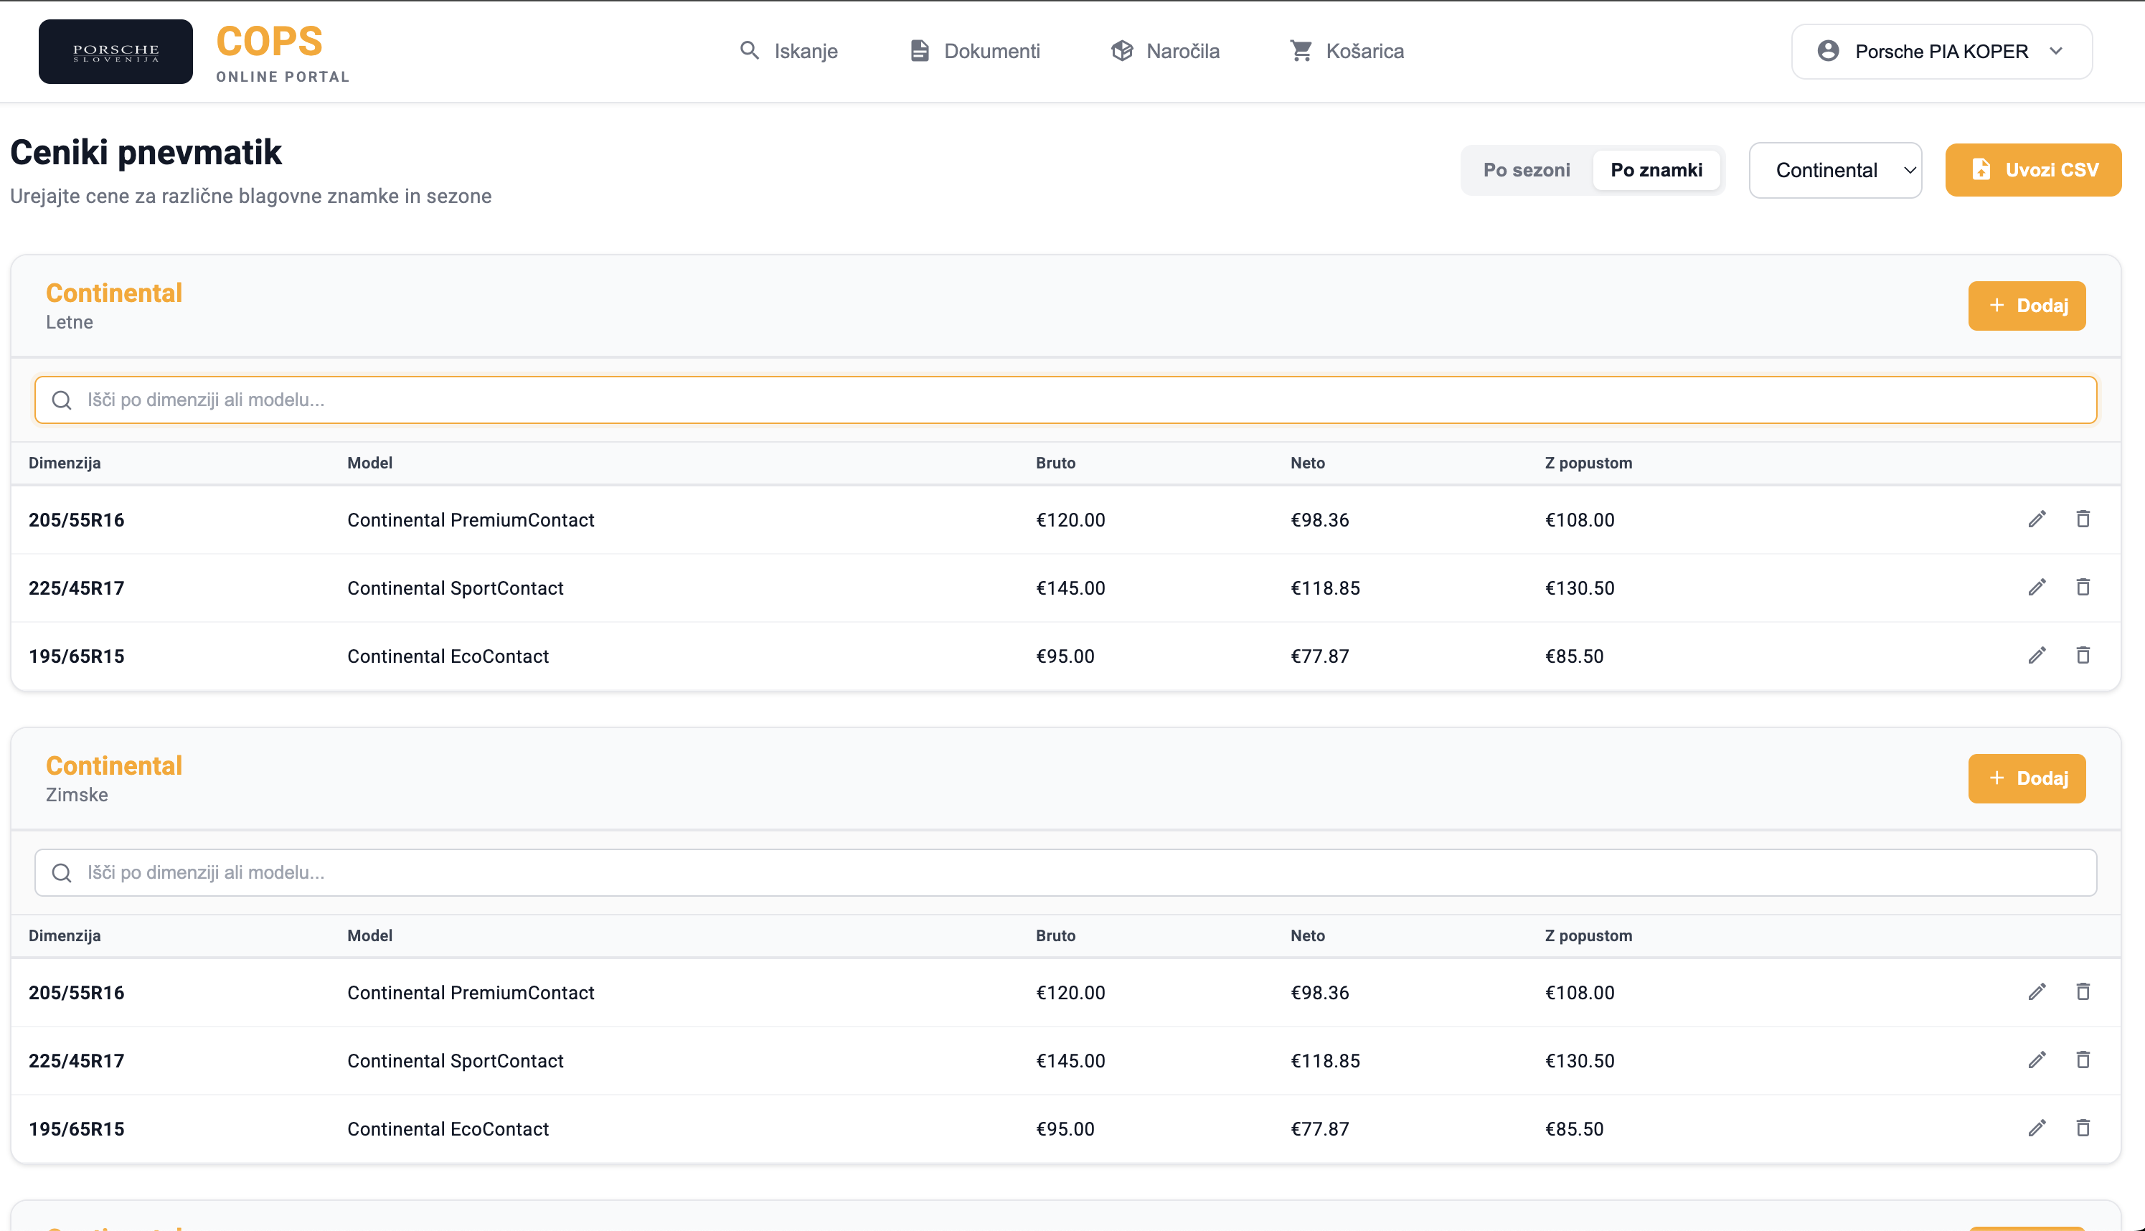The height and width of the screenshot is (1231, 2145).
Task: Edit Letne 225/45R17 SportContact row
Action: coord(2037,588)
